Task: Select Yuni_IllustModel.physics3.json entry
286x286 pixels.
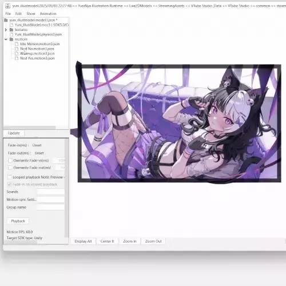Action: pyautogui.click(x=38, y=34)
